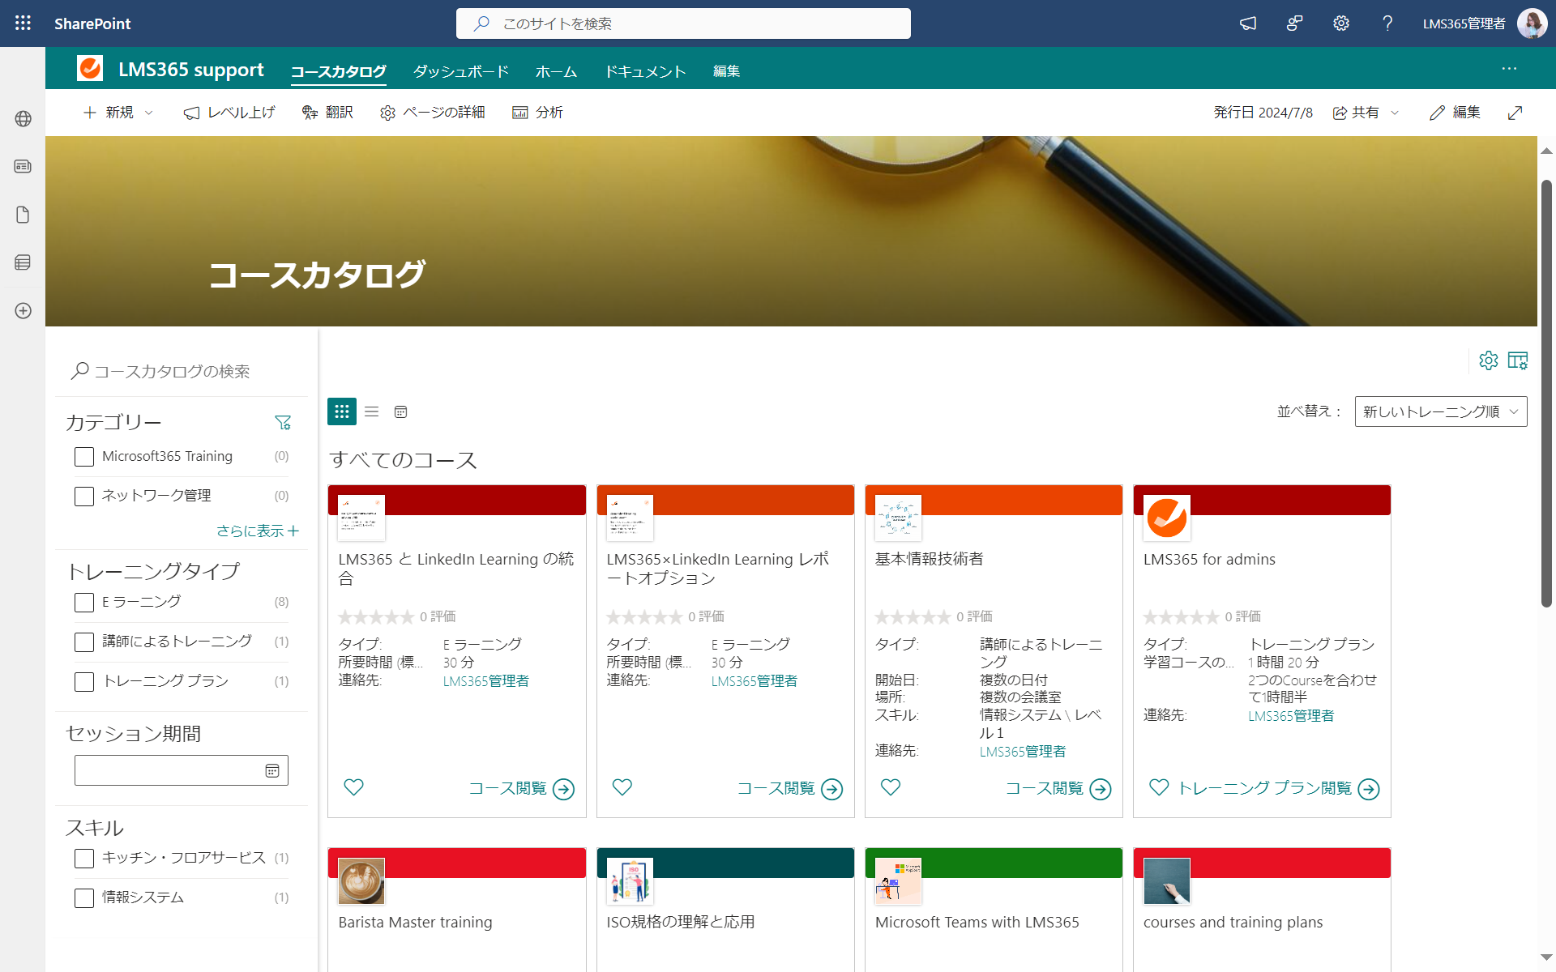
Task: Open the calendar view of the course catalog
Action: 400,411
